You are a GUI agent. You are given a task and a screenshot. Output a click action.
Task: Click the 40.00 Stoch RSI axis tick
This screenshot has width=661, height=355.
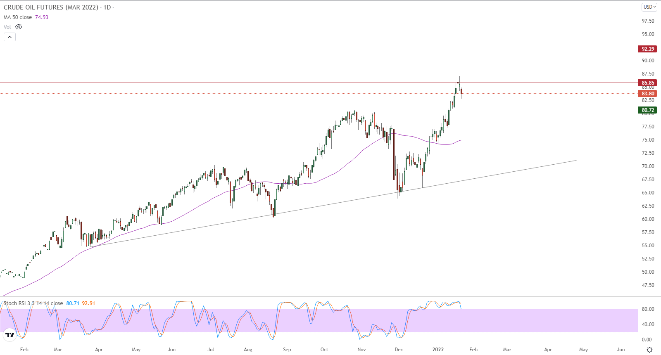(648, 324)
